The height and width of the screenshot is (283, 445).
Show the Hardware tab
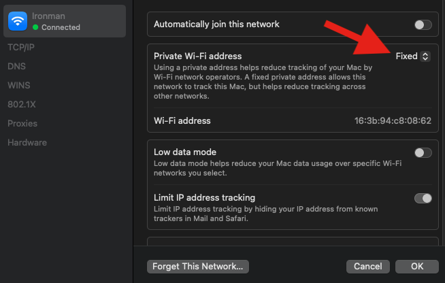[27, 143]
